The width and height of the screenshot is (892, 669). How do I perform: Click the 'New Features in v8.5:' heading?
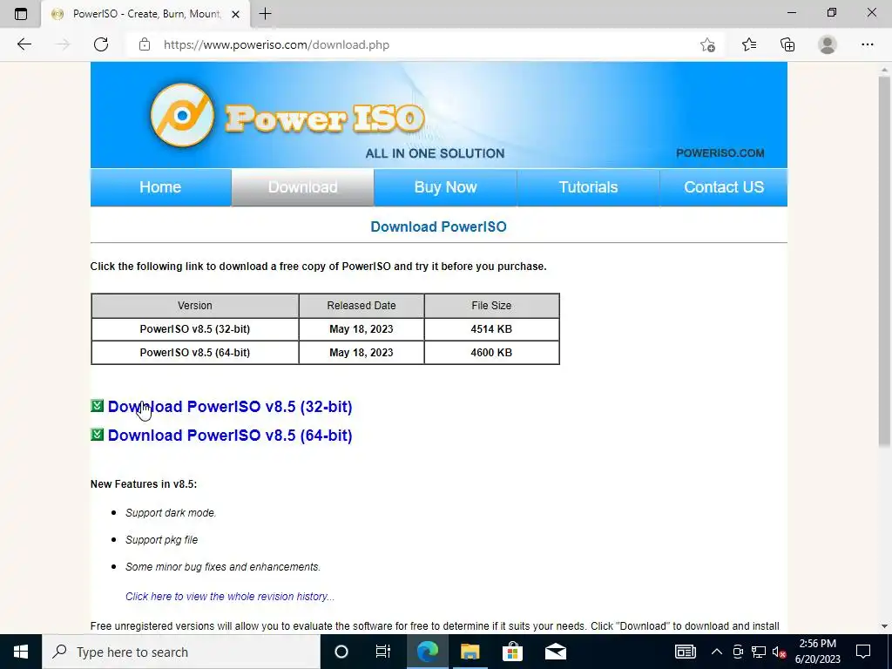point(144,484)
